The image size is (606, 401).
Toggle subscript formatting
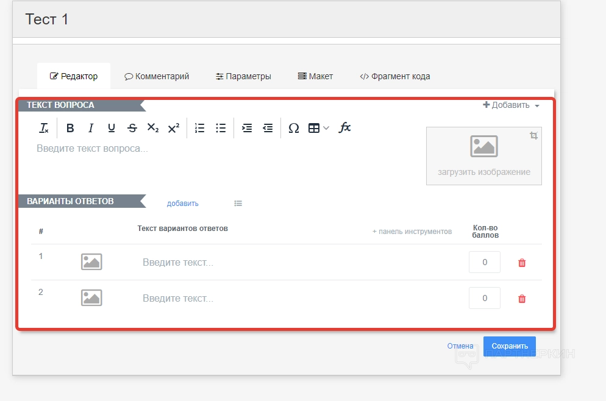click(x=152, y=128)
